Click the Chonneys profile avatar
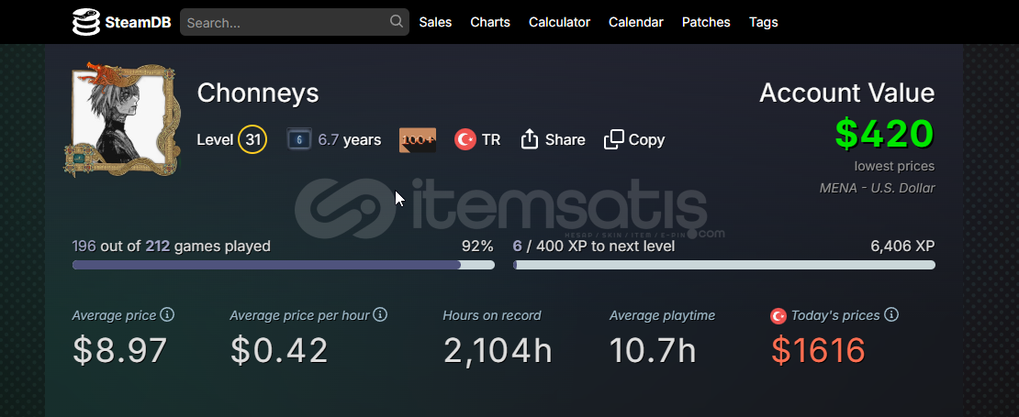Viewport: 1019px width, 417px height. (121, 118)
